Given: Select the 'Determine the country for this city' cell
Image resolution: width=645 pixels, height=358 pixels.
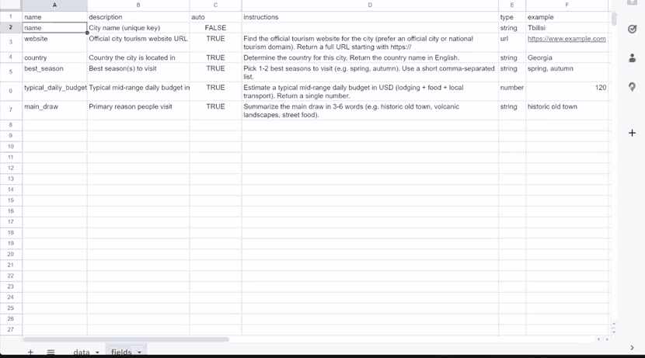Looking at the screenshot, I should tap(370, 57).
